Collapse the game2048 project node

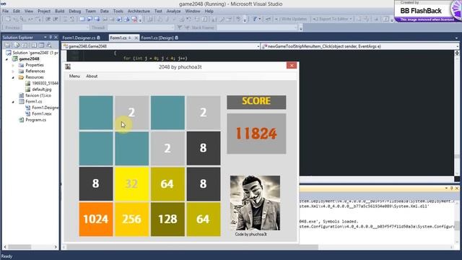[6, 59]
